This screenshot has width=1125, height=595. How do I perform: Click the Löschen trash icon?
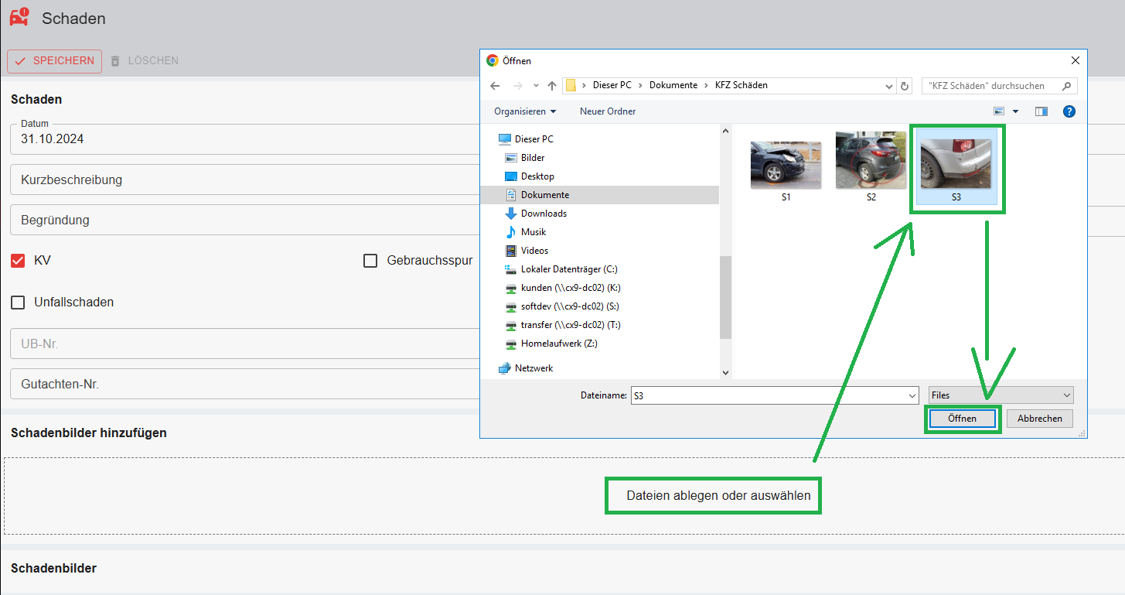pos(115,61)
